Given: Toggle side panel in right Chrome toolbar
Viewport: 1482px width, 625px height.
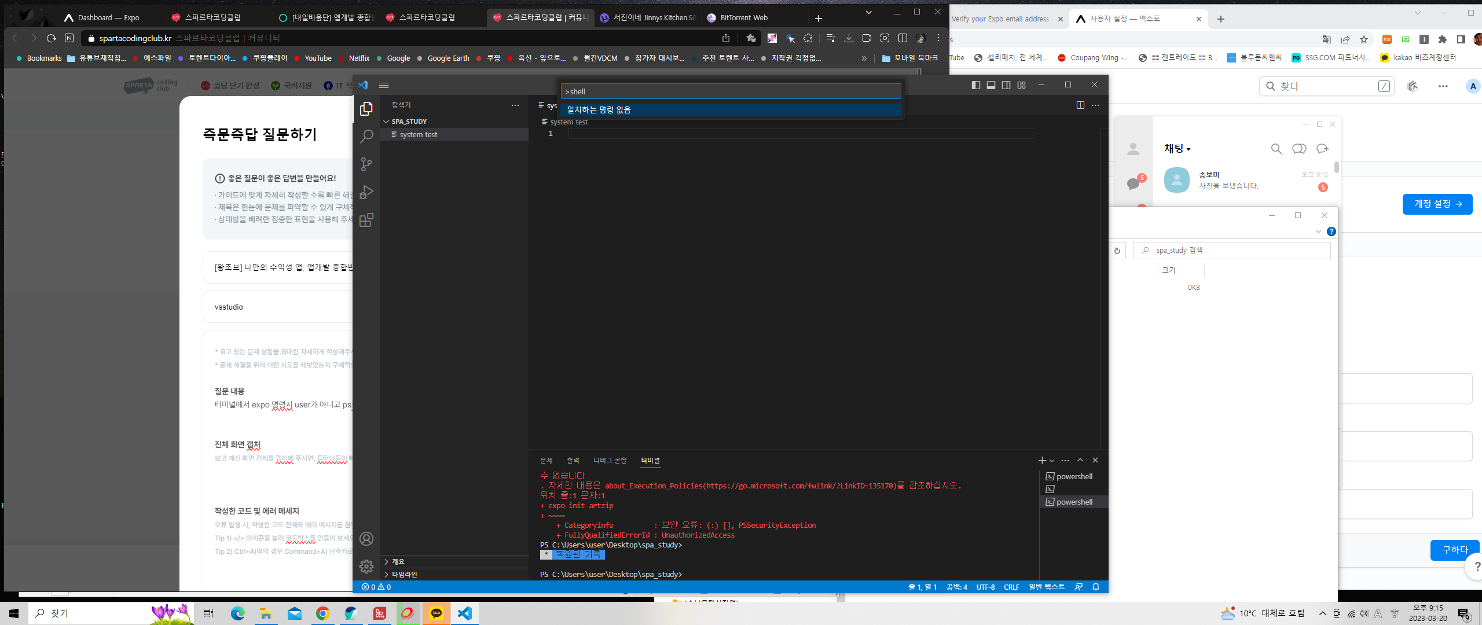Looking at the screenshot, I should coord(1461,39).
